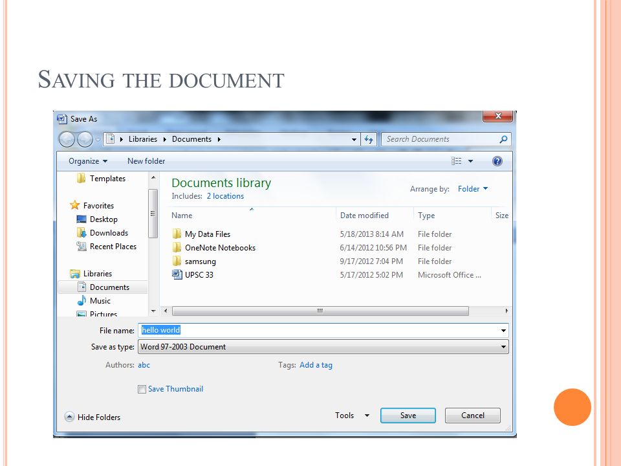The image size is (621, 466).
Task: Close the Save As dialog
Action: 498,116
